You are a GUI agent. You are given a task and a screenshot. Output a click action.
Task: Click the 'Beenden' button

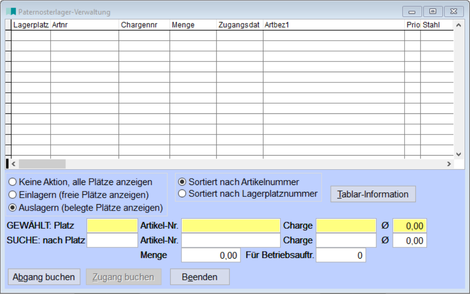200,277
